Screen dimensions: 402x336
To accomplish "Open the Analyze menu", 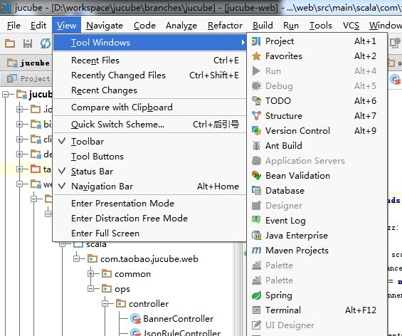I will 181,26.
